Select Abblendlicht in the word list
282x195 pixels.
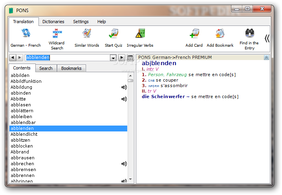point(68,134)
